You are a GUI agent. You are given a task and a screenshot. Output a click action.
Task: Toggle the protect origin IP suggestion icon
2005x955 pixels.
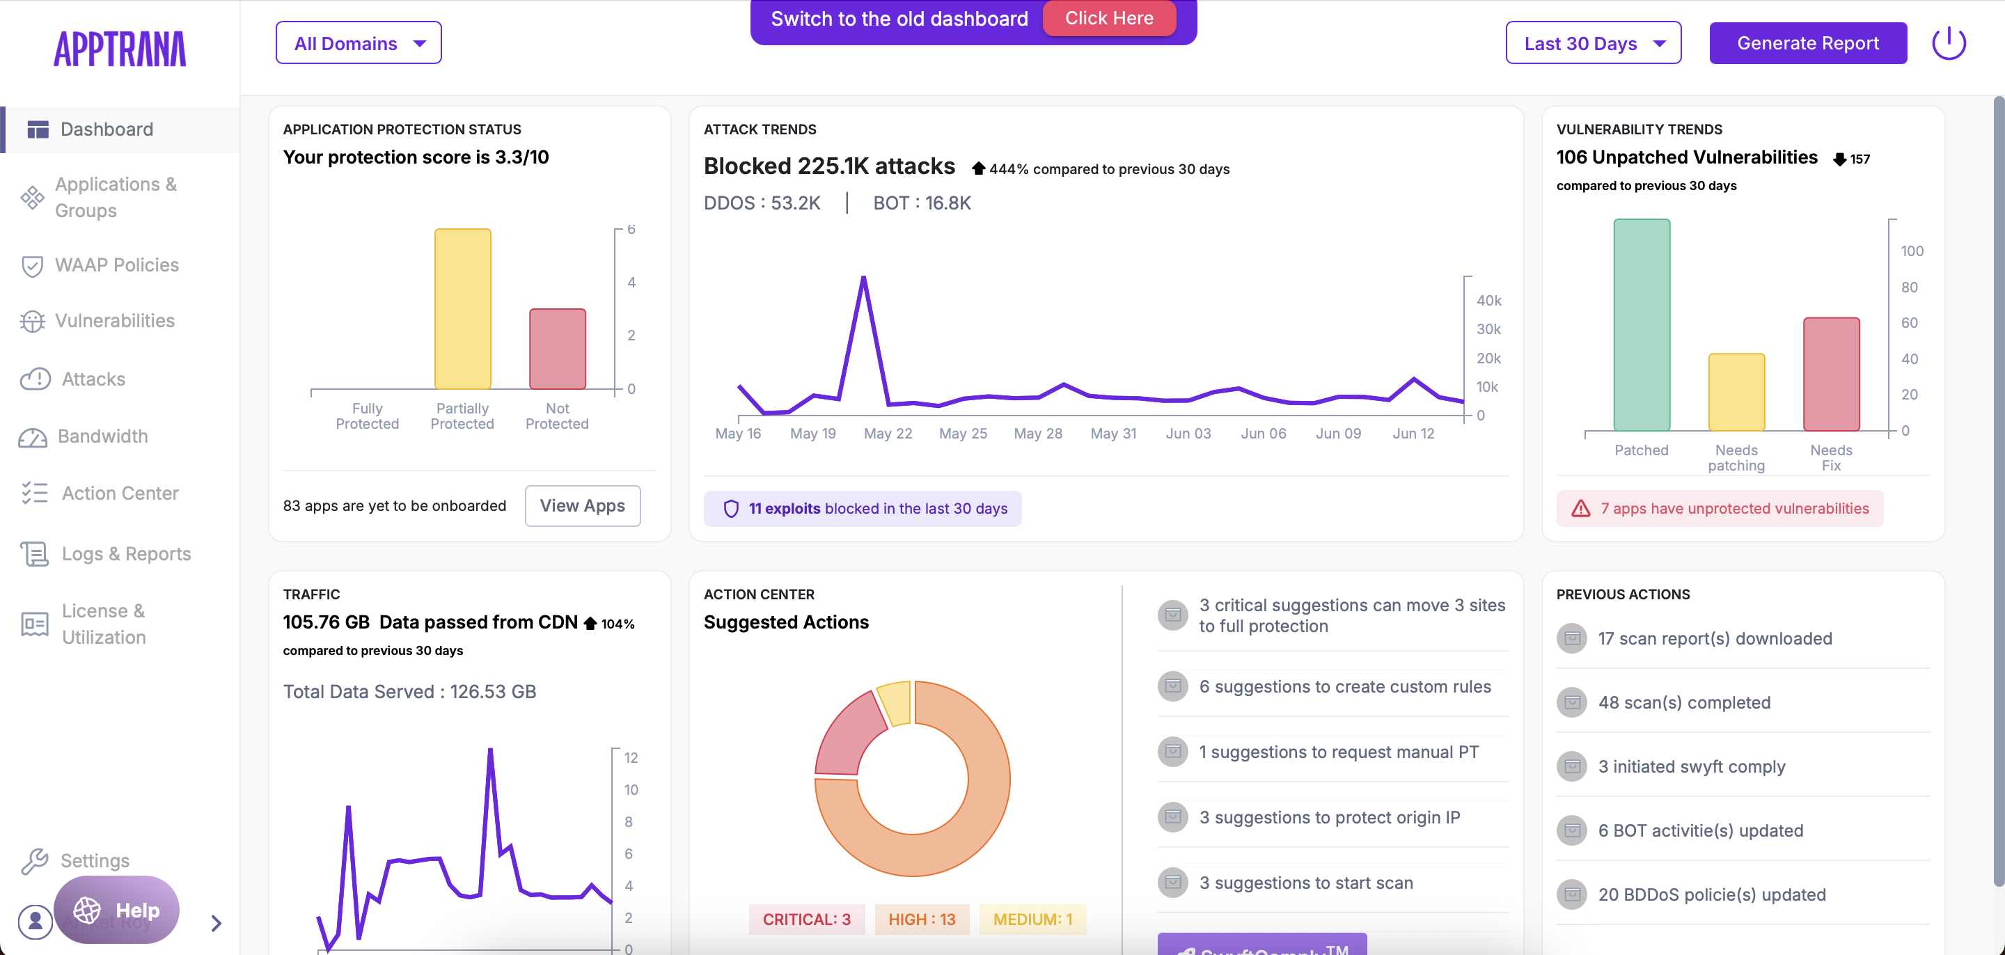pyautogui.click(x=1172, y=817)
